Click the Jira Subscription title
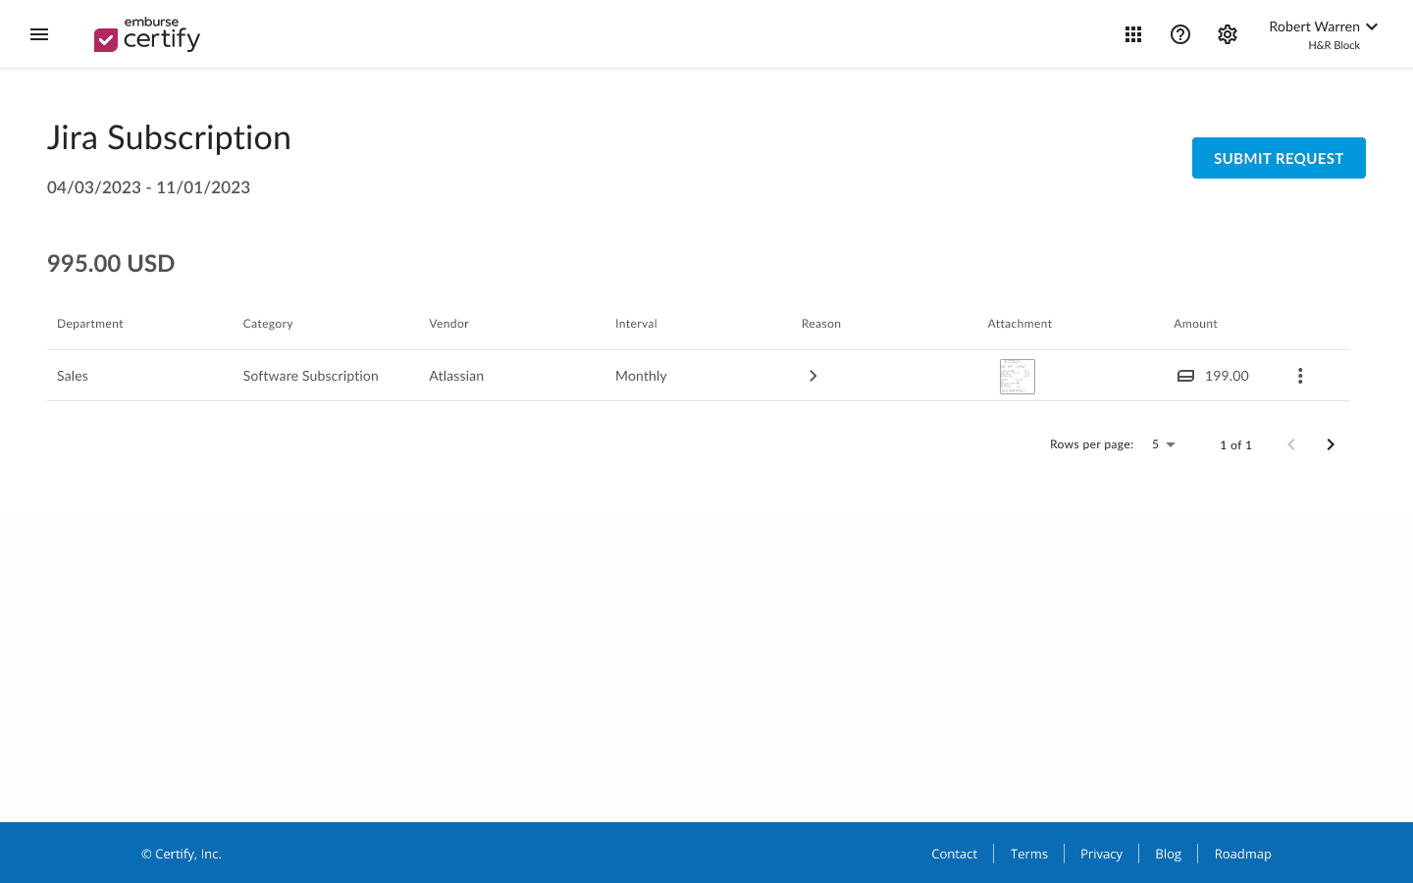1413x883 pixels. 169,137
